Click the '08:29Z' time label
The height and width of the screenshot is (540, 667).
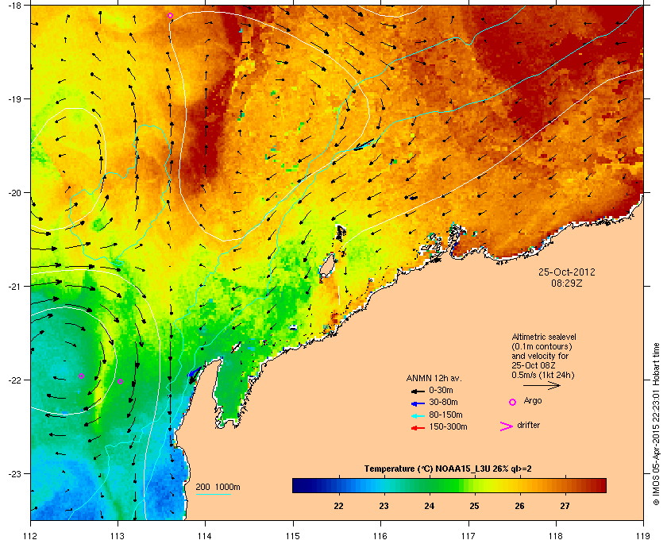pos(567,283)
